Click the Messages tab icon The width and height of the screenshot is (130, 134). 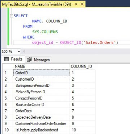point(29,60)
